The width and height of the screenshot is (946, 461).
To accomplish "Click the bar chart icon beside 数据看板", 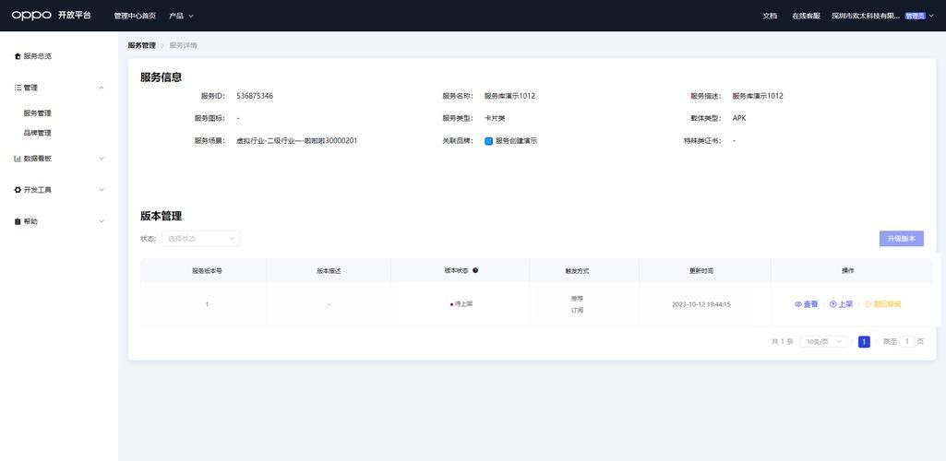I will 18,159.
